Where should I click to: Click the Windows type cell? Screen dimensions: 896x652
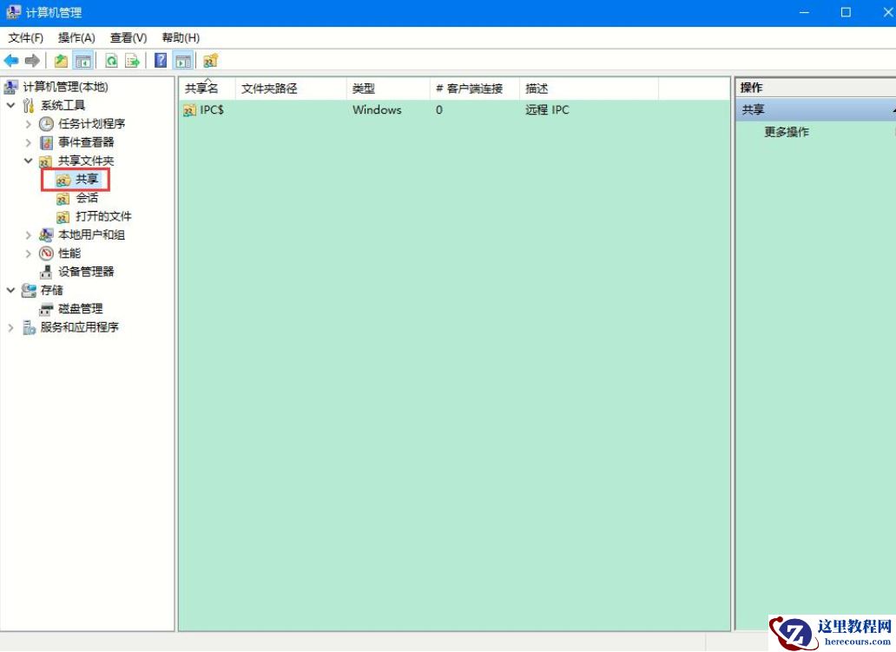point(377,109)
